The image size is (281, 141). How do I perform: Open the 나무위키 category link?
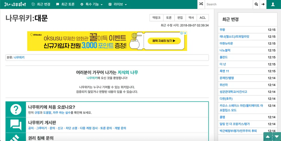pos(19,57)
